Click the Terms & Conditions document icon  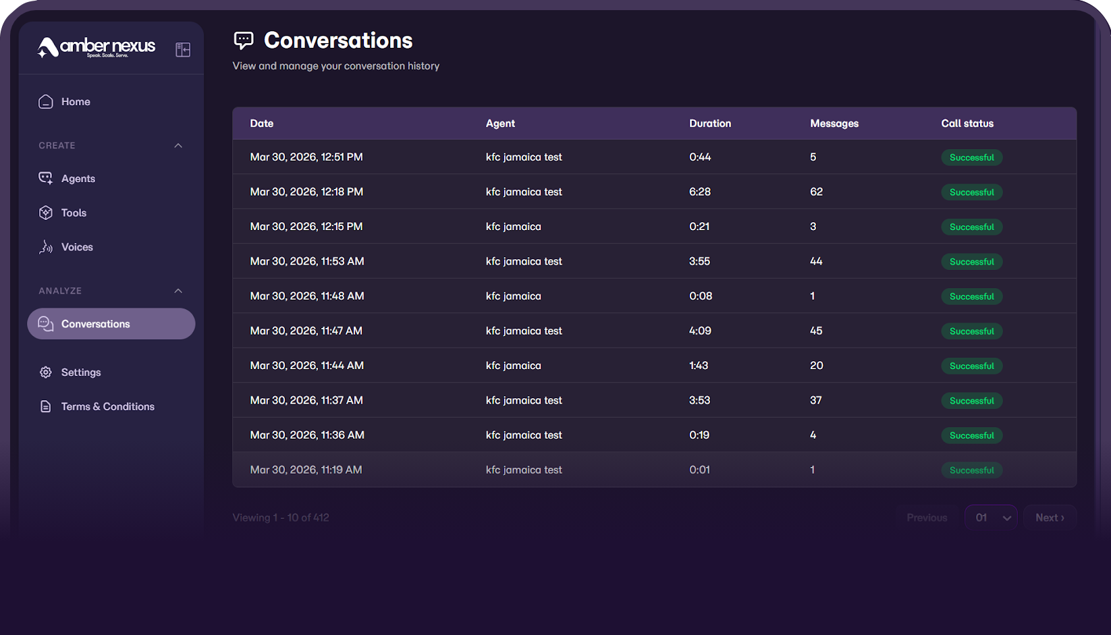coord(46,407)
